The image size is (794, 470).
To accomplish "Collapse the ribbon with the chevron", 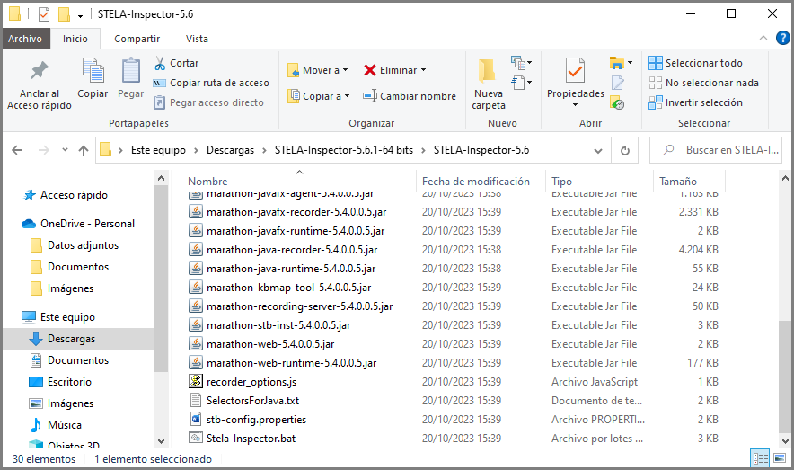I will (763, 38).
